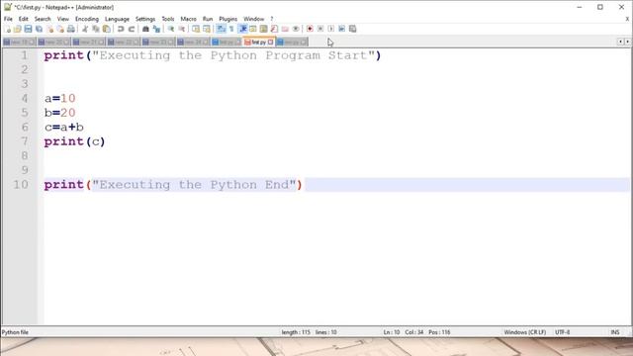Save the current file using toolbar

point(28,29)
